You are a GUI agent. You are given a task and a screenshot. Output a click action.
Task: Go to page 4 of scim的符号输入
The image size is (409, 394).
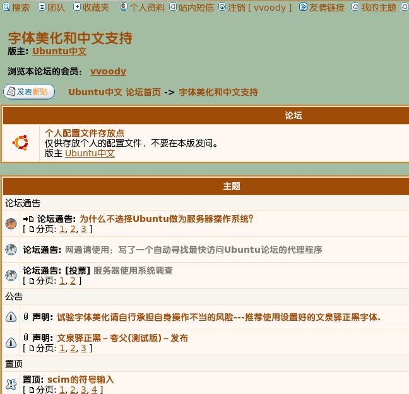[94, 390]
